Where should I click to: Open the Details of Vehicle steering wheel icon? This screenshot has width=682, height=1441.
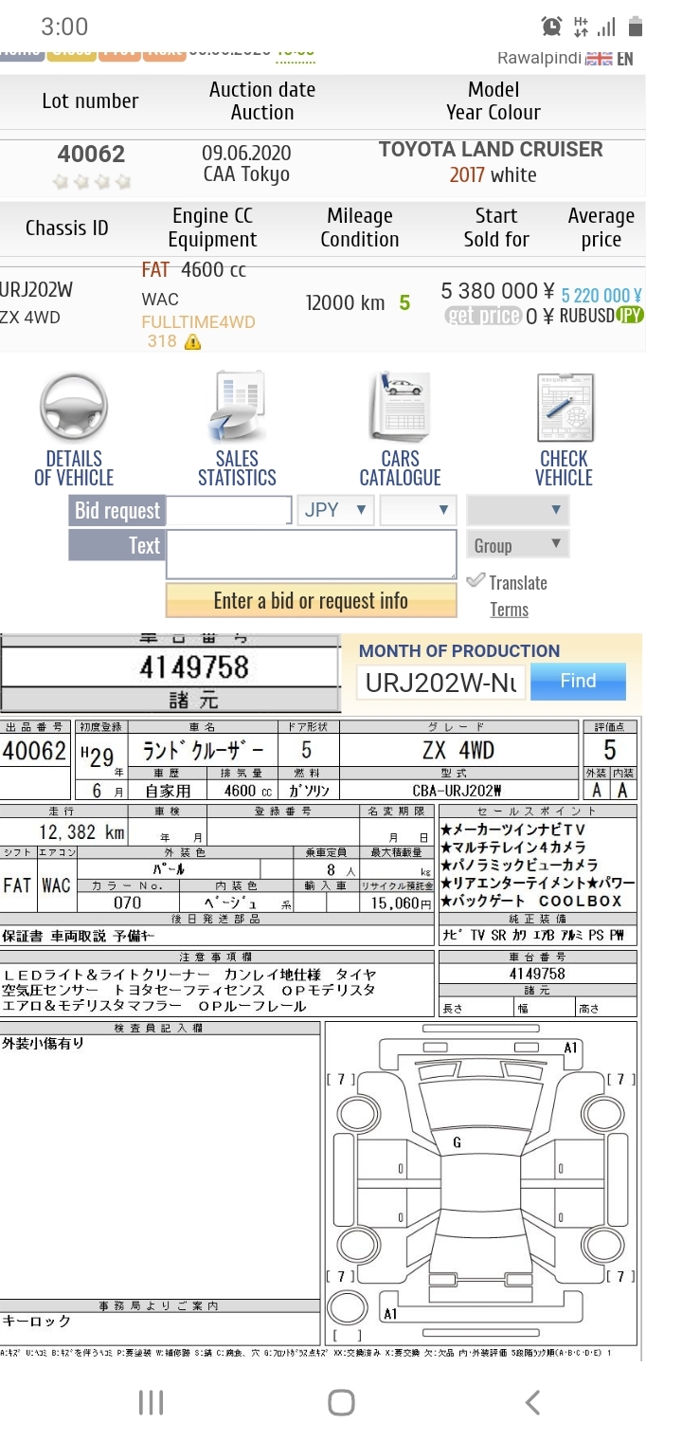(x=73, y=408)
